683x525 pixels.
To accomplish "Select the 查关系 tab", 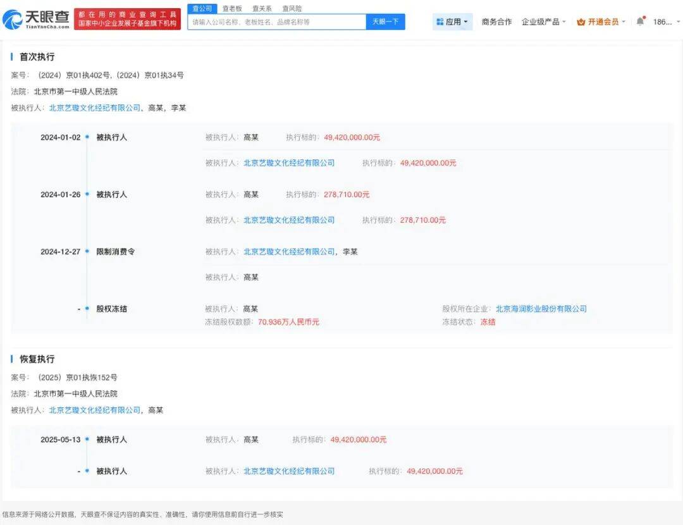I will coord(262,8).
